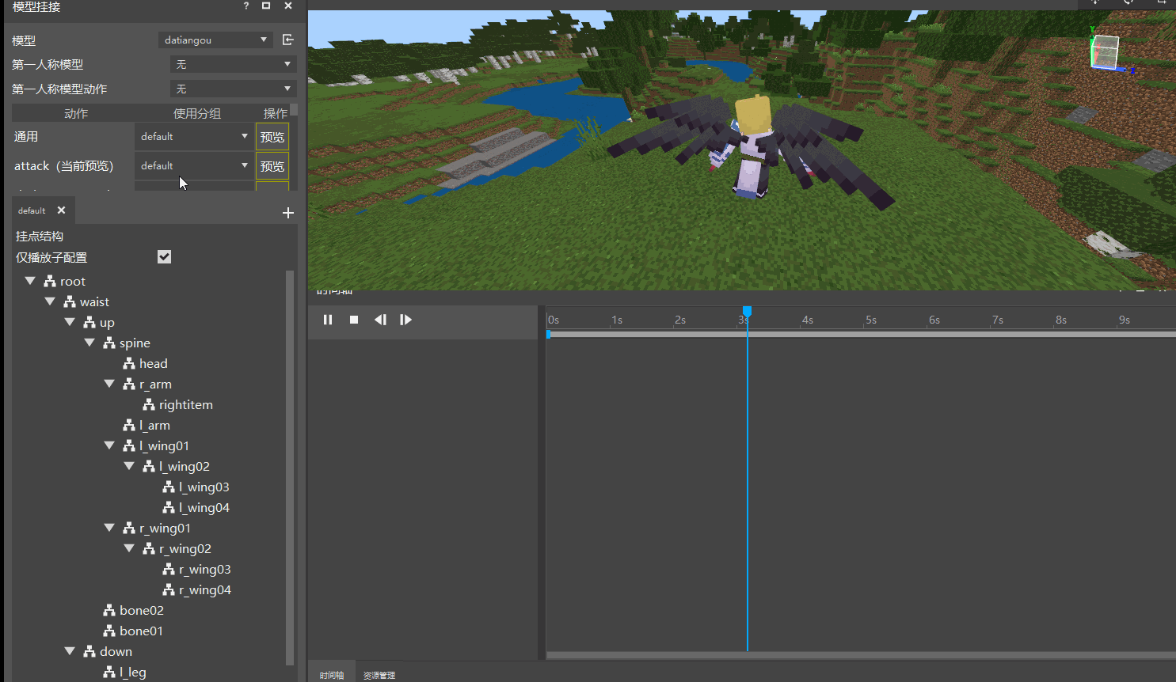Screen dimensions: 1176x682
Task: Toggle the 仅播放子配置 checkbox
Action: (164, 256)
